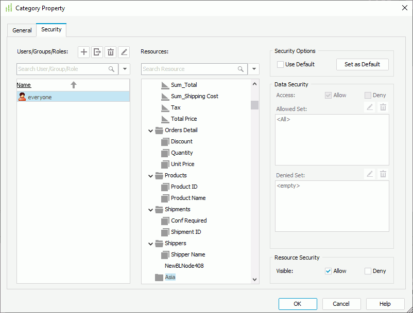This screenshot has width=413, height=313.
Task: Click the delete user trash icon
Action: (x=110, y=52)
